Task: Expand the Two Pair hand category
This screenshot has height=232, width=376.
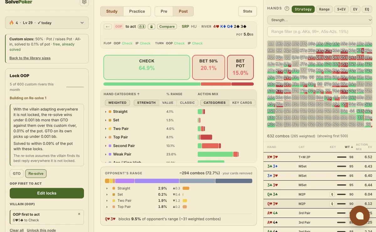Action: (x=106, y=129)
